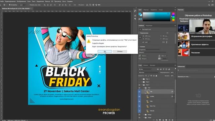Image resolution: width=215 pixels, height=121 pixels.
Task: Collapse the Text group in Layers
Action: [144, 88]
